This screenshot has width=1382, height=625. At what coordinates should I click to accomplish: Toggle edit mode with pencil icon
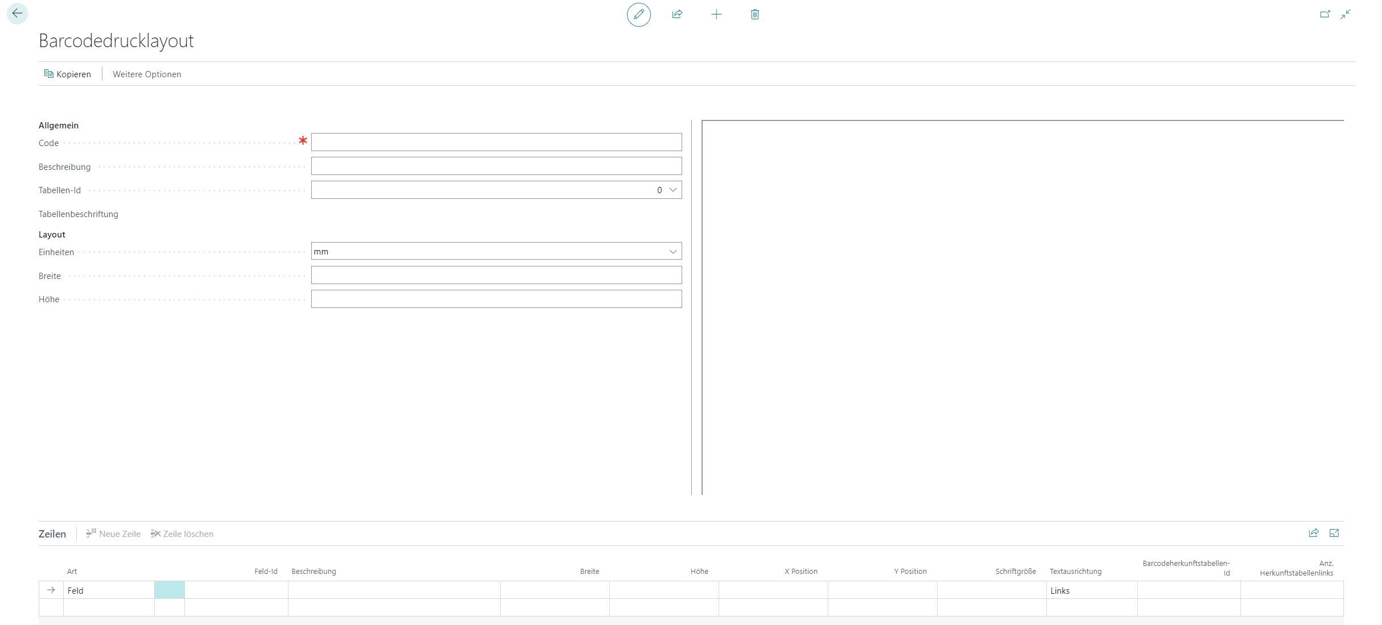[638, 14]
